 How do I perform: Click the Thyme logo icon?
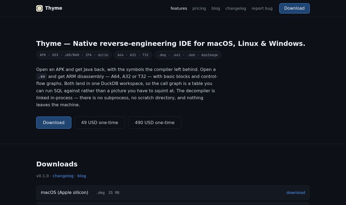click(x=39, y=8)
